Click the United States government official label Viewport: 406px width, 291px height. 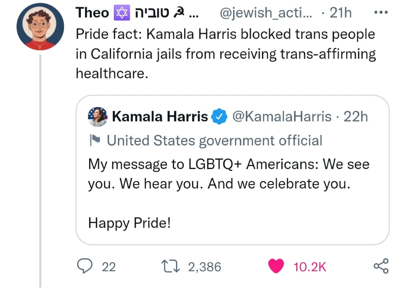pyautogui.click(x=215, y=141)
